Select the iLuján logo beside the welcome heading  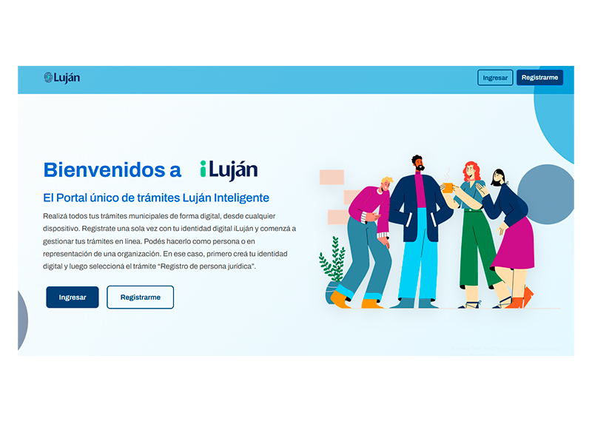pyautogui.click(x=227, y=169)
